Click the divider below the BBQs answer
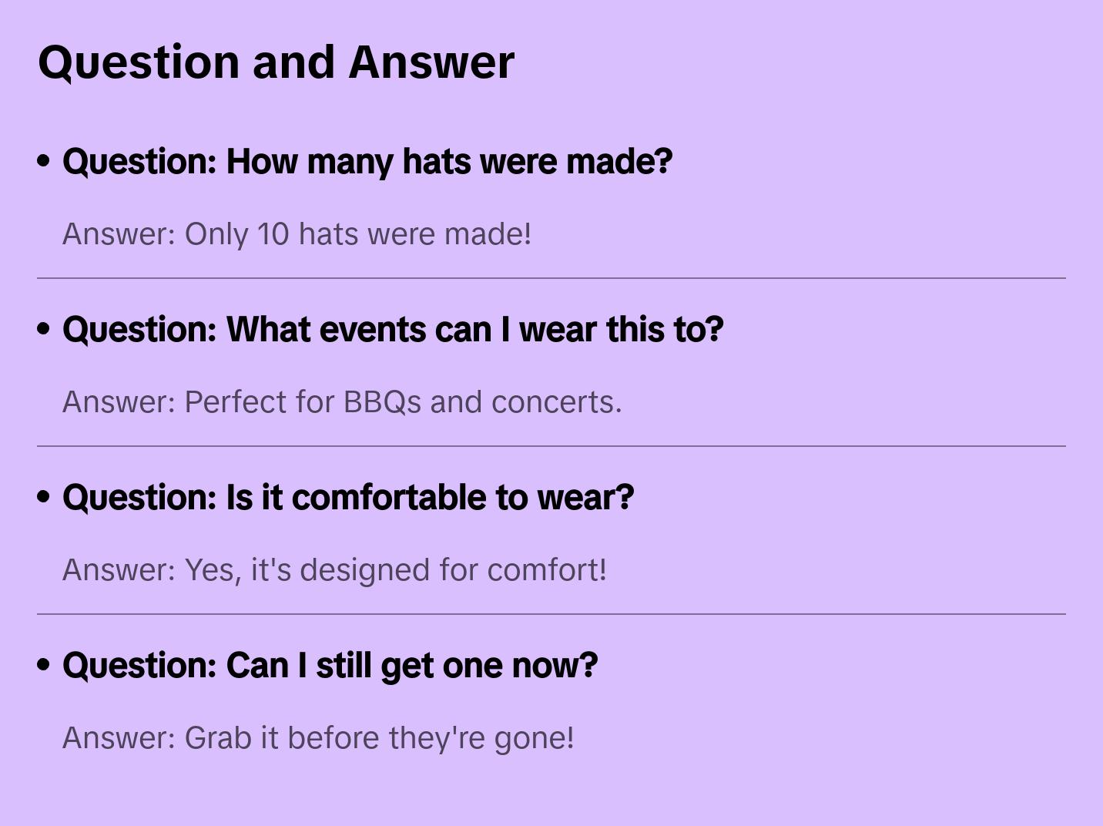This screenshot has height=826, width=1103. 551,446
